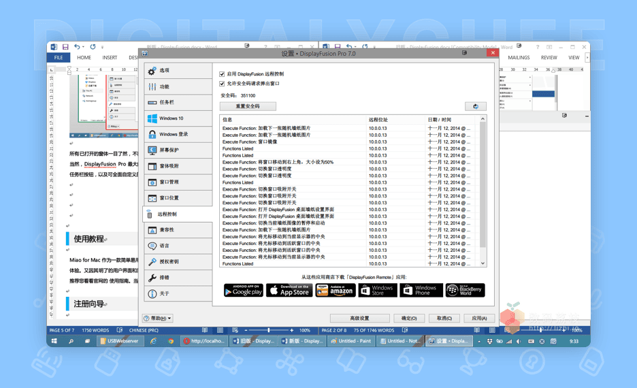Viewport: 637px width, 388px height.
Task: Open the Windows 登录 settings section
Action: [178, 134]
